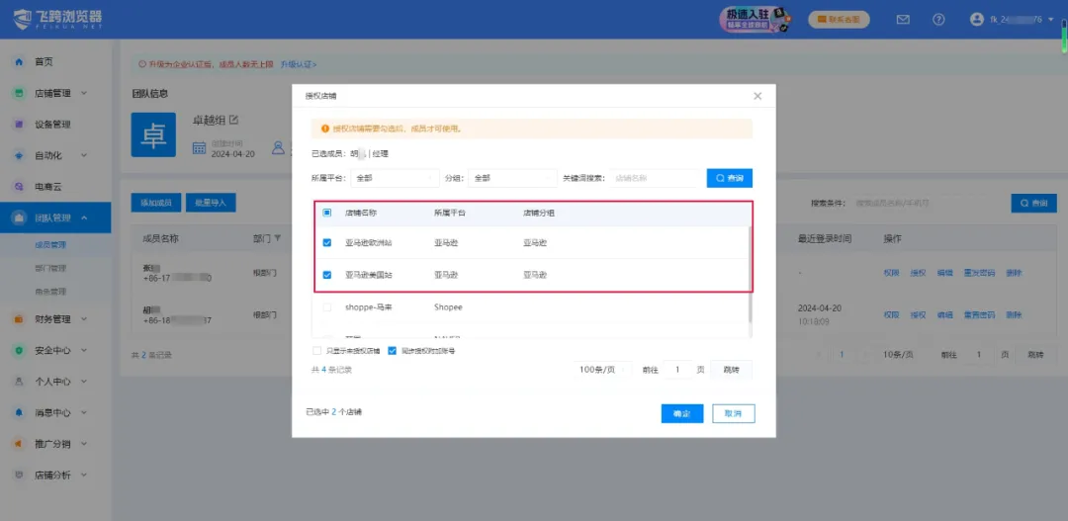
Task: Select 成员管理 submenu item
Action: pyautogui.click(x=50, y=244)
